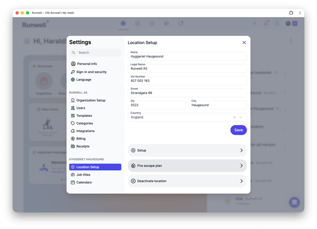Click the Setup row chevron arrow
Viewport: 317px width, 229px height.
pyautogui.click(x=241, y=150)
